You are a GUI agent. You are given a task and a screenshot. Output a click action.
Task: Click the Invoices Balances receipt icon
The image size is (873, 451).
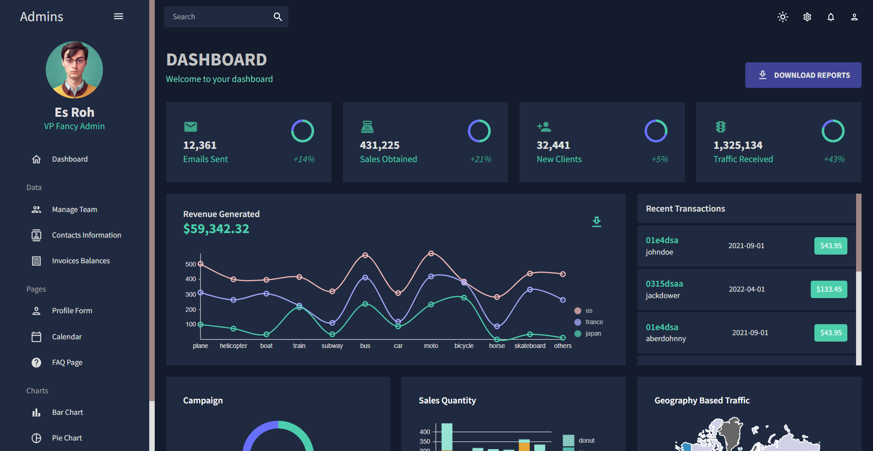click(x=37, y=261)
